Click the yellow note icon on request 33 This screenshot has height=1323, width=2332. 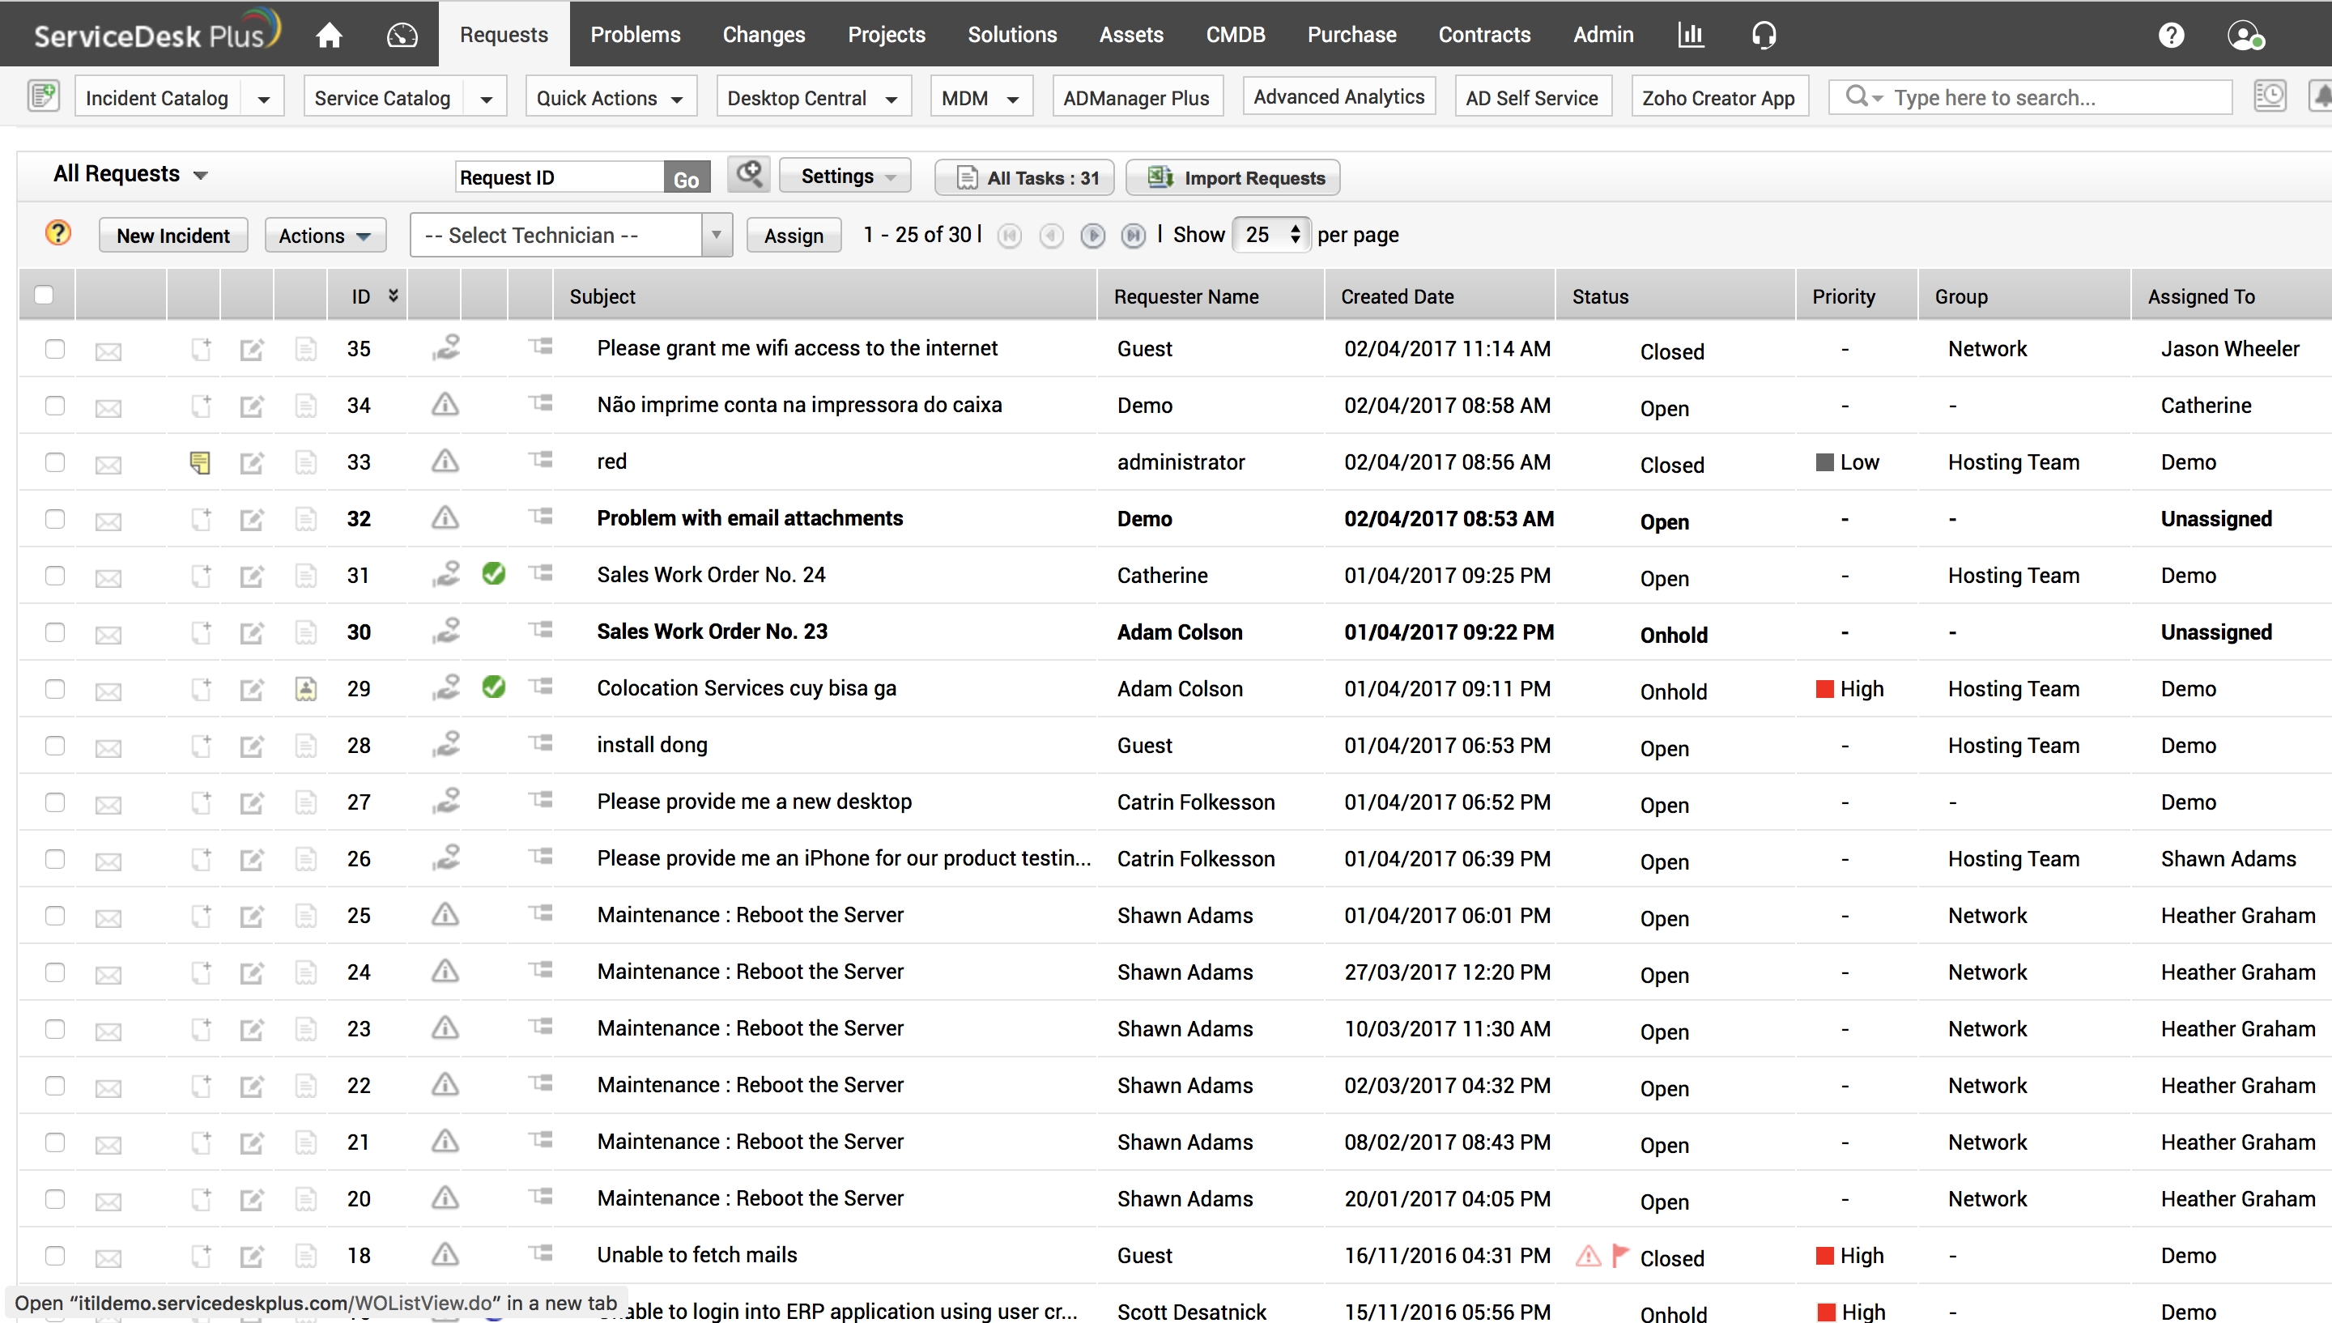coord(200,462)
